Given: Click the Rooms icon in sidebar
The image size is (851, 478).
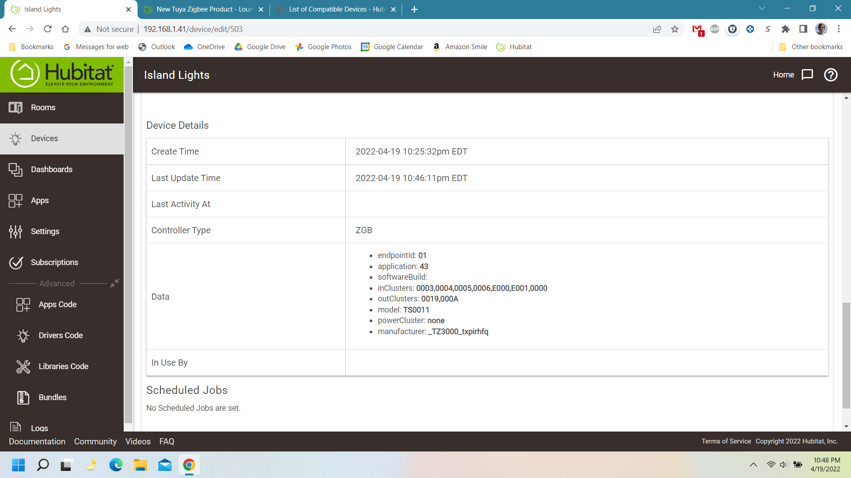Looking at the screenshot, I should [16, 107].
